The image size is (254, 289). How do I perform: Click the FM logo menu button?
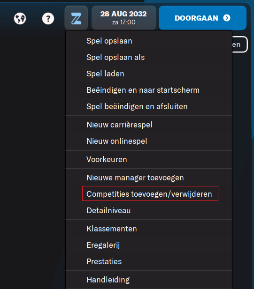point(76,18)
